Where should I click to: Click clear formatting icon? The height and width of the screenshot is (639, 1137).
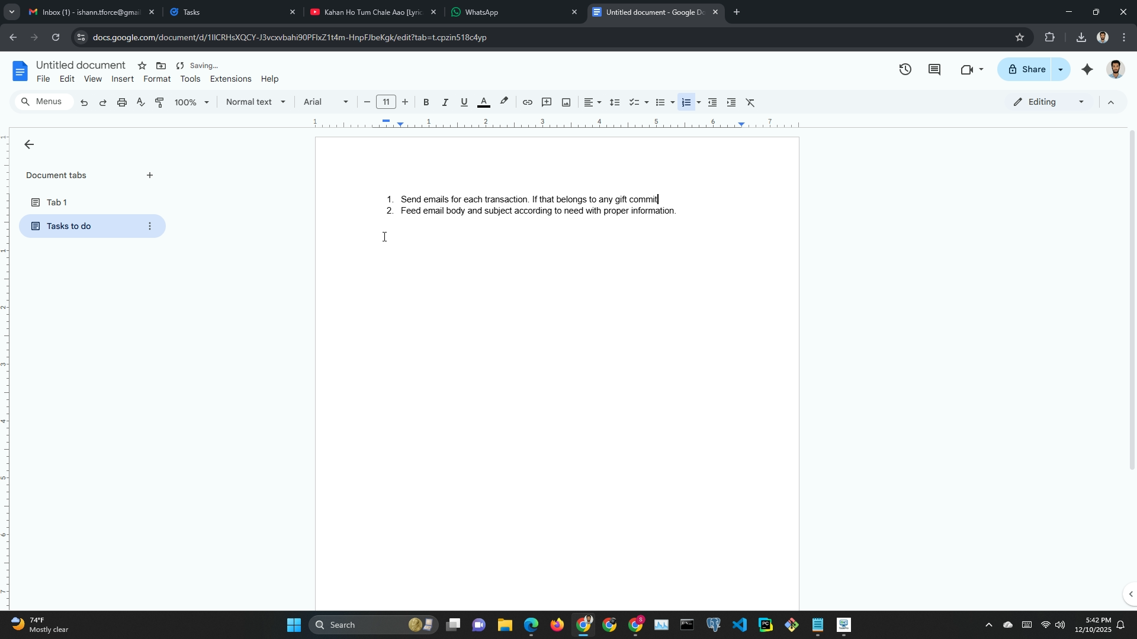[750, 102]
